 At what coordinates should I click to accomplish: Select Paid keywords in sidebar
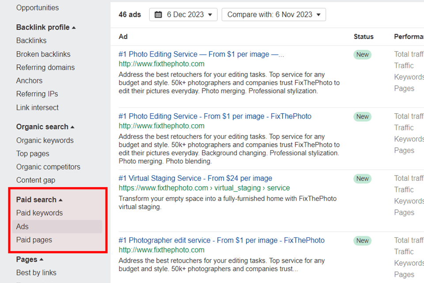pyautogui.click(x=39, y=213)
